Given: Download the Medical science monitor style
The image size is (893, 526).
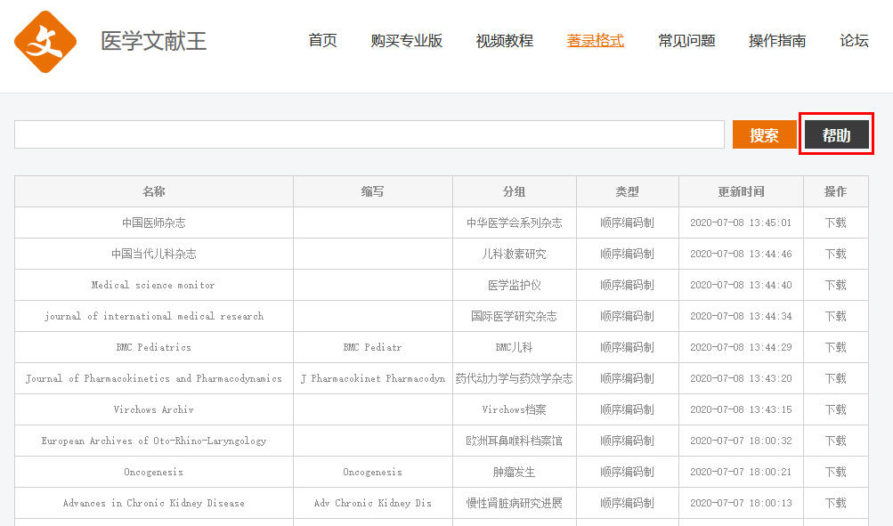Looking at the screenshot, I should 835,285.
